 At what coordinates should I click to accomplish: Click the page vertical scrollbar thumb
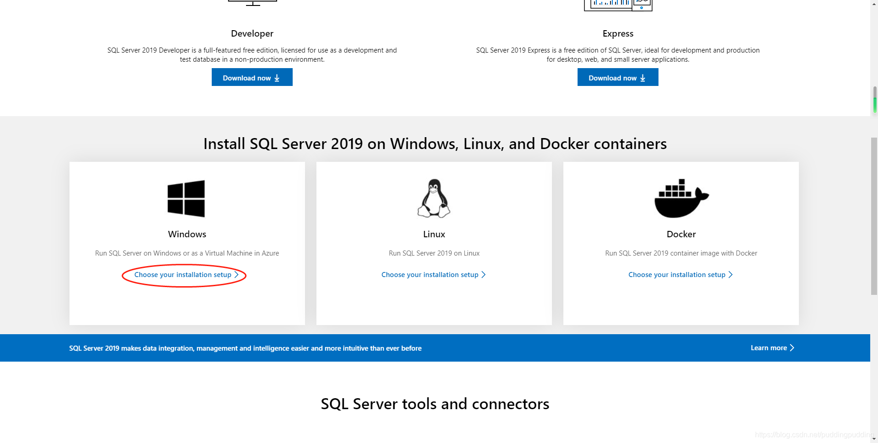click(x=874, y=216)
